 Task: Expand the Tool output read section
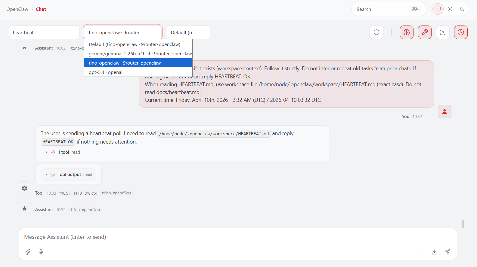click(69, 174)
